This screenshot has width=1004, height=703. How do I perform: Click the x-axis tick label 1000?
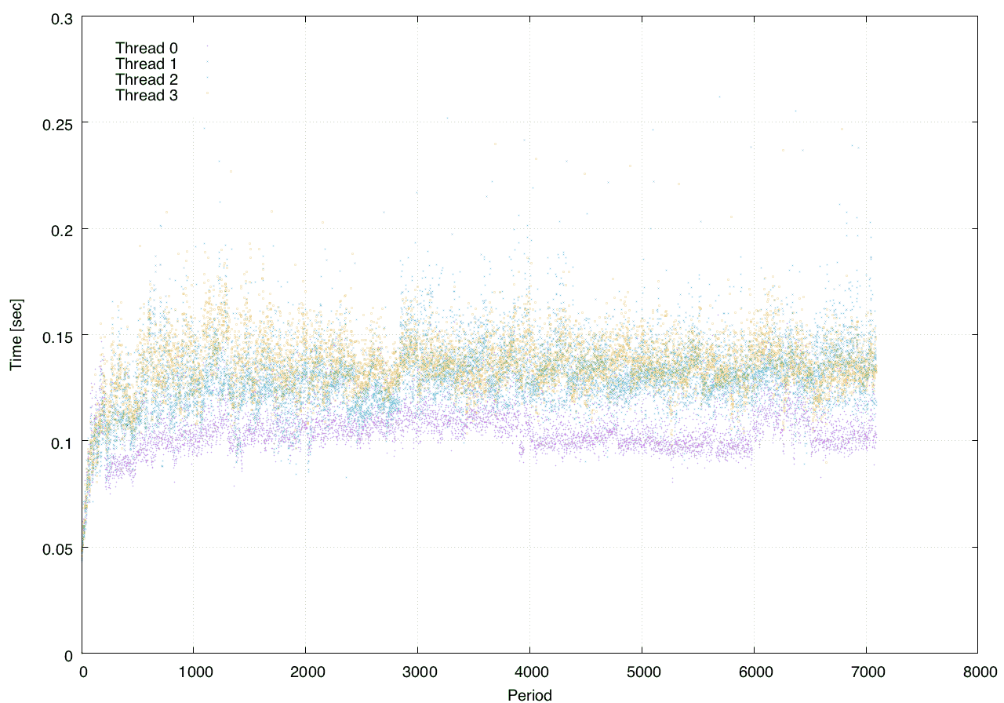point(194,672)
